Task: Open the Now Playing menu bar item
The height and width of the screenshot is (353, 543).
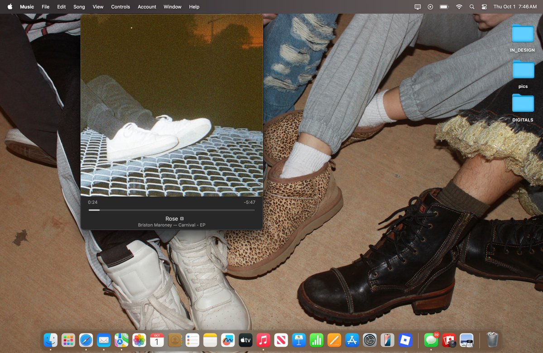Action: click(x=430, y=7)
